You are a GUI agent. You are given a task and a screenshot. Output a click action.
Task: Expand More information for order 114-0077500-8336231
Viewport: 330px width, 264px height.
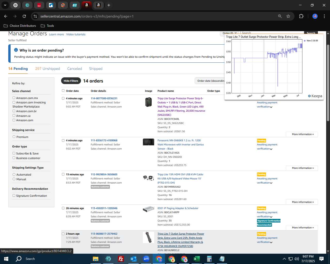click(302, 134)
